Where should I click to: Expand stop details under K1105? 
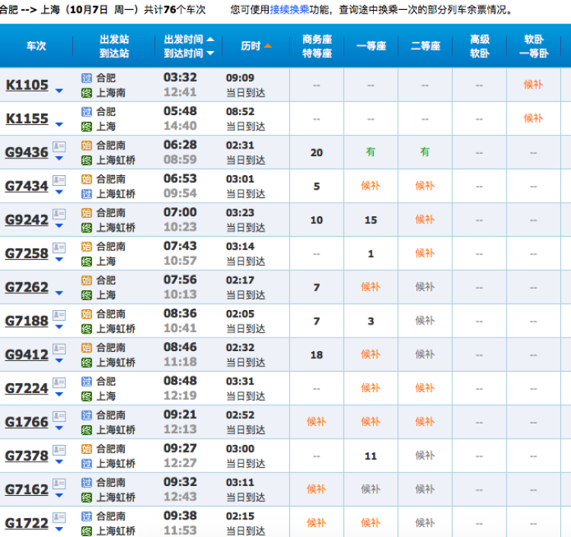click(x=59, y=91)
